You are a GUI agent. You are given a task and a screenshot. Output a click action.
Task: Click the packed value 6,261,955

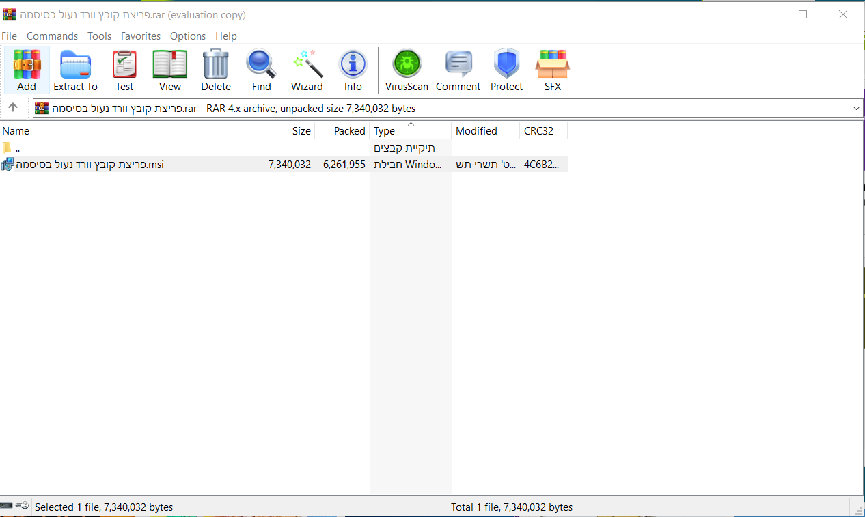(344, 164)
